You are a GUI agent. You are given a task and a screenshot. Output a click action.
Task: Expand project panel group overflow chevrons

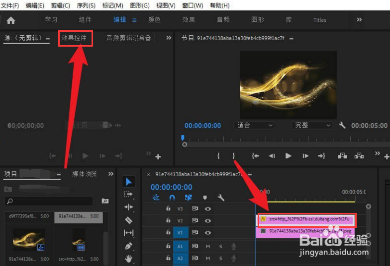pyautogui.click(x=111, y=174)
